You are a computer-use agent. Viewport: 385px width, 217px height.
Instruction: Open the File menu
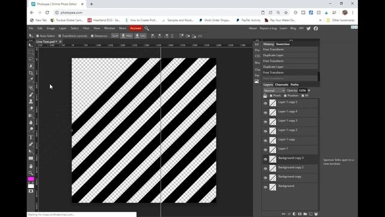point(31,28)
